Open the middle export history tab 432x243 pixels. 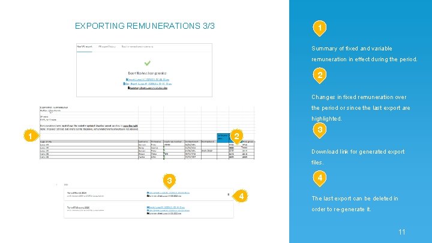click(107, 47)
